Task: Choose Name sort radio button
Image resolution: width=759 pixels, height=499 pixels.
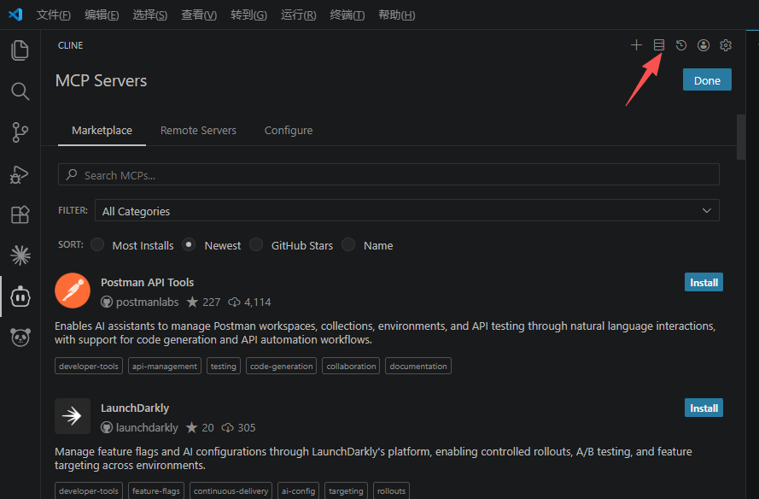Action: 348,244
